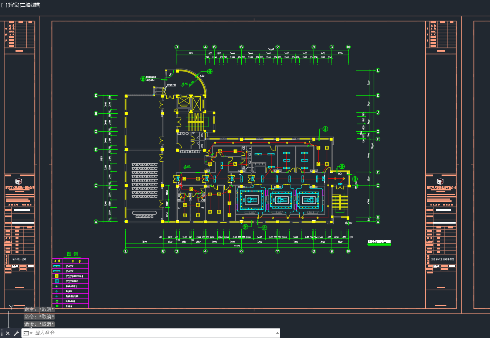Select axis bubble 5
The image size is (490, 338).
point(214,47)
